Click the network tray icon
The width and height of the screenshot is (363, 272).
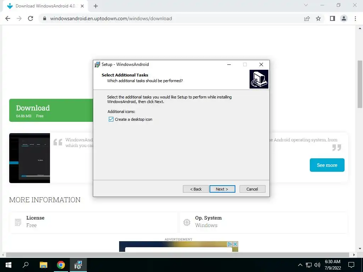(x=309, y=265)
